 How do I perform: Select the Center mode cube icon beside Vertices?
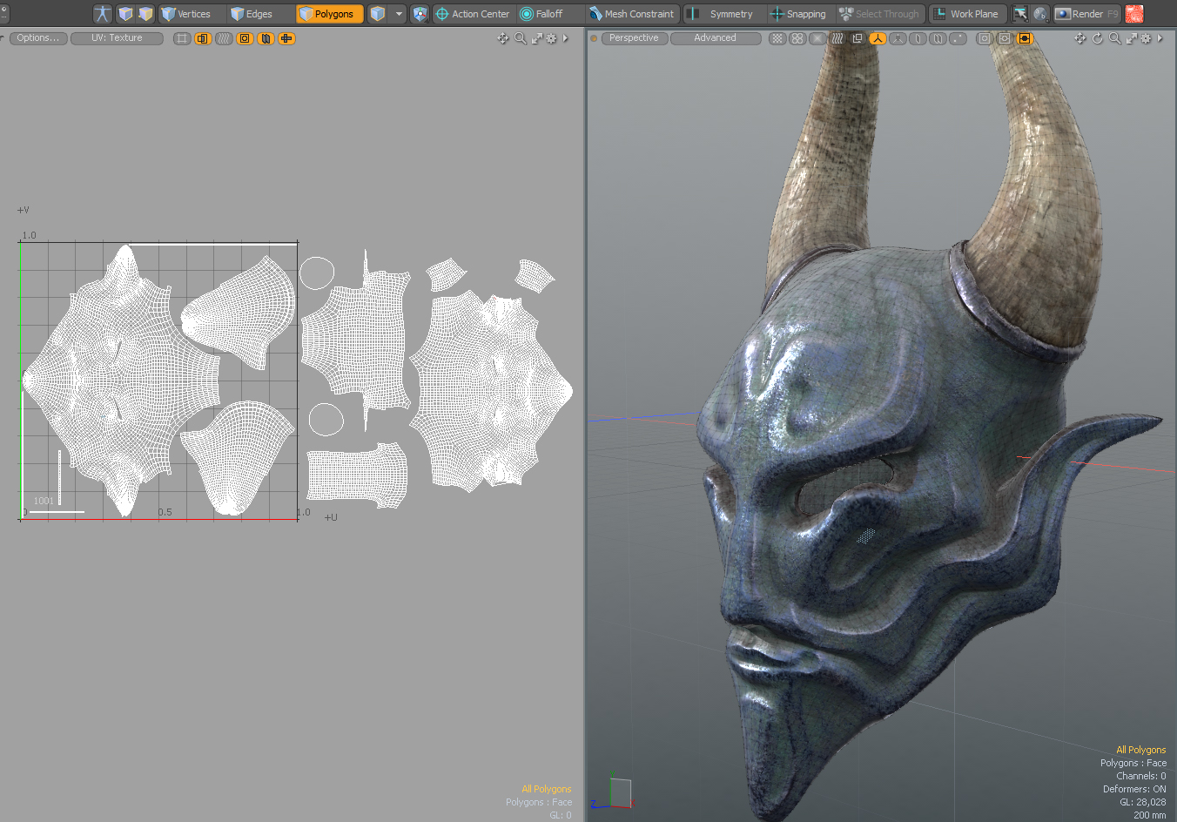(145, 14)
